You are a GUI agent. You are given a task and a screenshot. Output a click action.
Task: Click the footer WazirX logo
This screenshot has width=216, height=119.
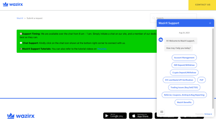click(x=21, y=116)
